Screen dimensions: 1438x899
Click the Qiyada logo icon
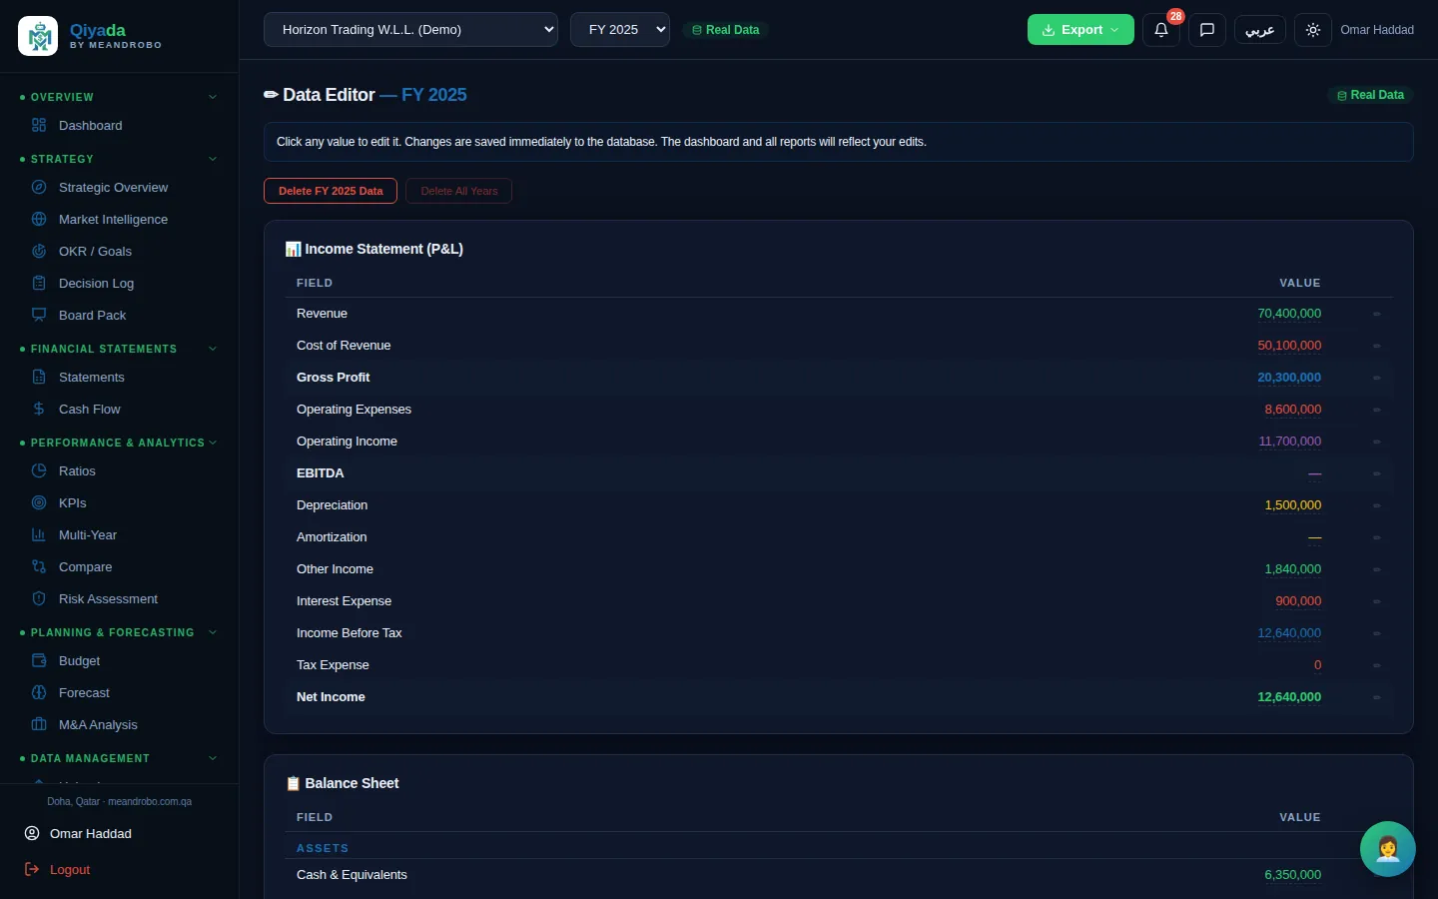point(38,36)
